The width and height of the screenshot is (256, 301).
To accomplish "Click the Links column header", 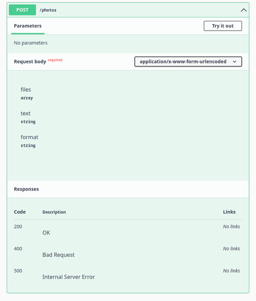I will coord(229,212).
